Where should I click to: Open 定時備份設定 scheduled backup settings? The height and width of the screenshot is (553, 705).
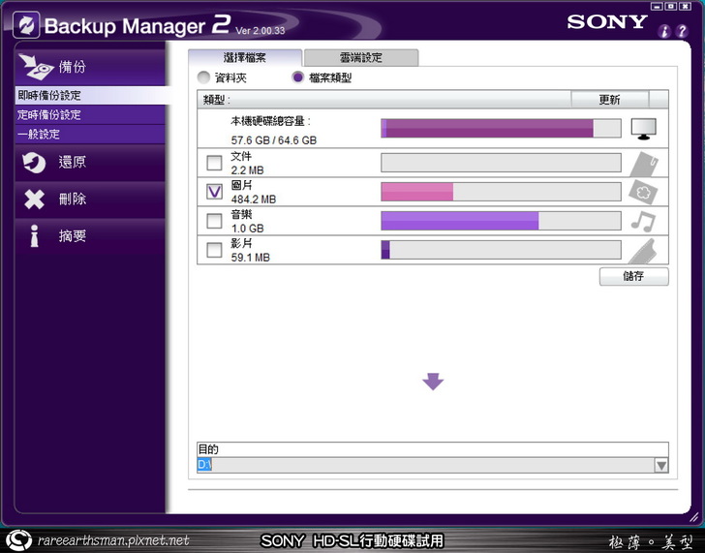point(48,115)
